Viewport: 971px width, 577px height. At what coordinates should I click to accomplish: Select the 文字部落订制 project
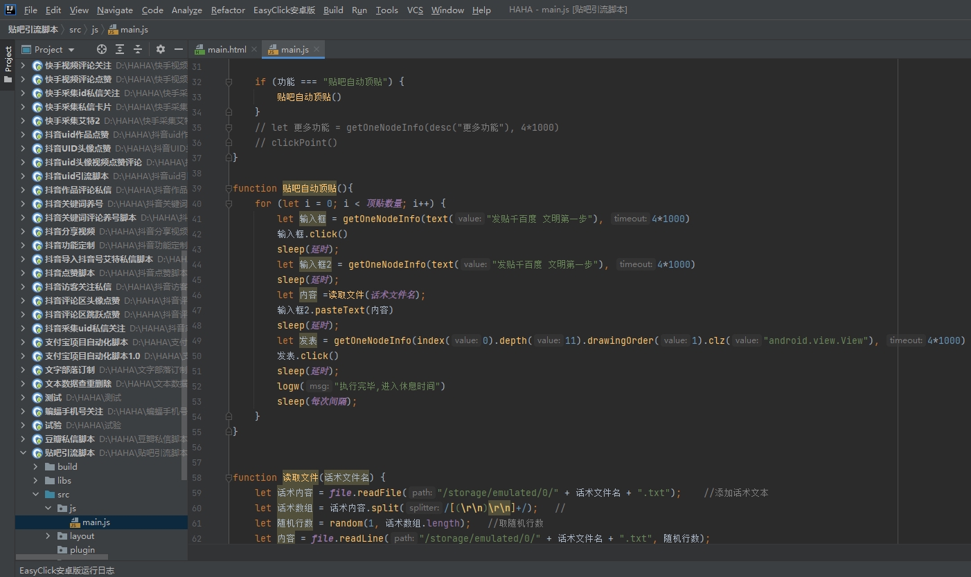coord(101,370)
